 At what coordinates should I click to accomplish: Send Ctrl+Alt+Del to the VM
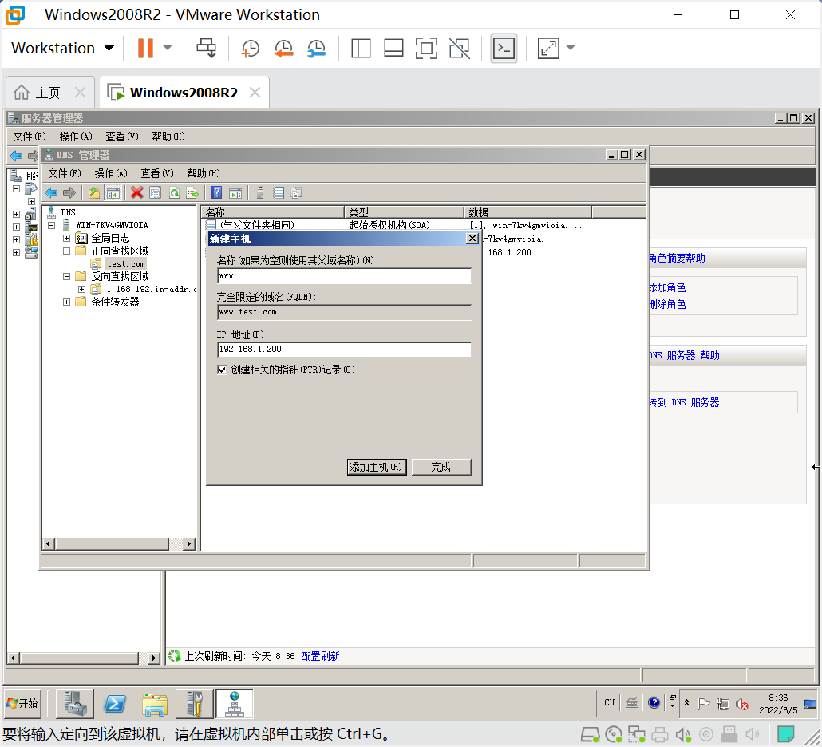coord(206,48)
